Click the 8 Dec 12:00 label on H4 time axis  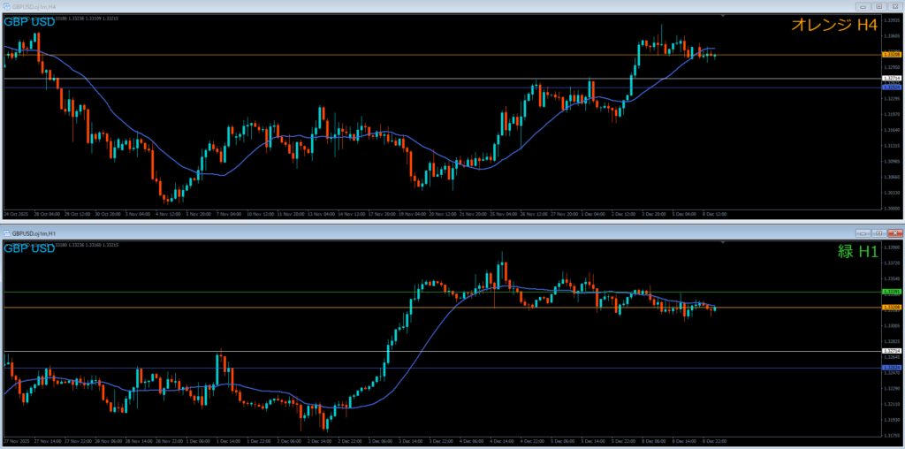(x=714, y=214)
